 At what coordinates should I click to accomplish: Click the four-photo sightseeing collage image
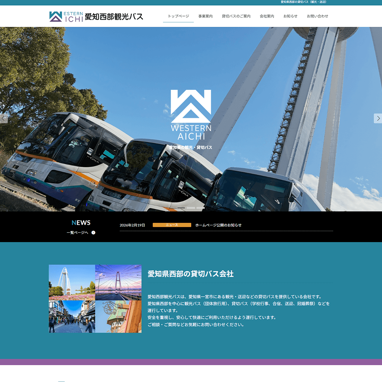tap(95, 298)
